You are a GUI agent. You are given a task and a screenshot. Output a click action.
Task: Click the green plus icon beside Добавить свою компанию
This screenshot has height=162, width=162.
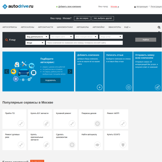point(57,7)
